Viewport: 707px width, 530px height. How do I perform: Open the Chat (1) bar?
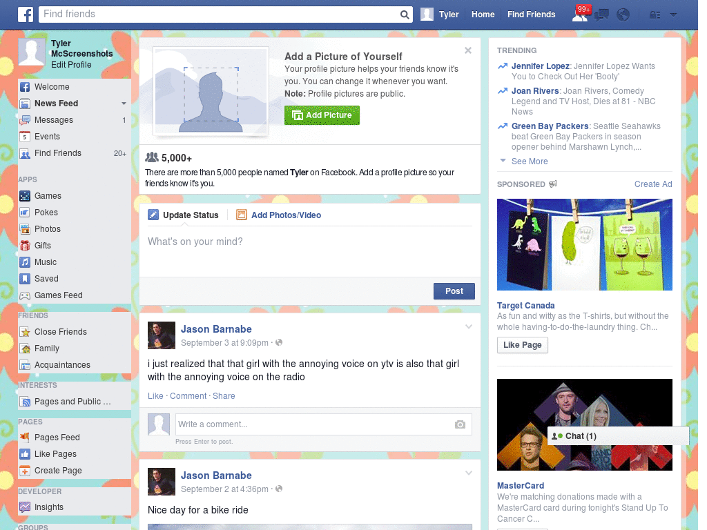pos(618,436)
